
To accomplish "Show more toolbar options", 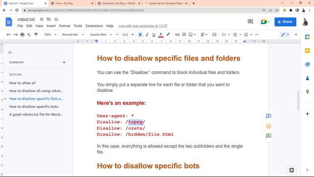I will click(257, 35).
